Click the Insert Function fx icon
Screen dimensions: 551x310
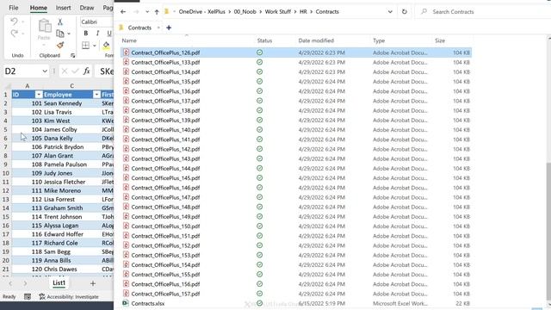pos(86,71)
